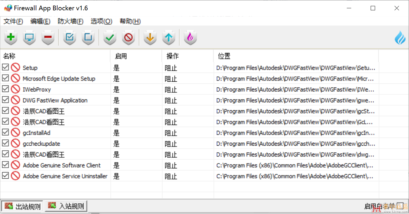Viewport: 409px width, 214px height.
Task: Click 阻止 in the DWG FastView Application row
Action: [171, 101]
